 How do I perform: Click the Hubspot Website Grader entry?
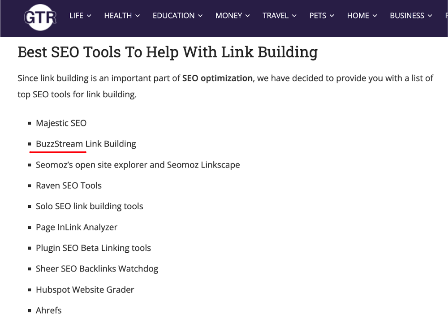[85, 289]
